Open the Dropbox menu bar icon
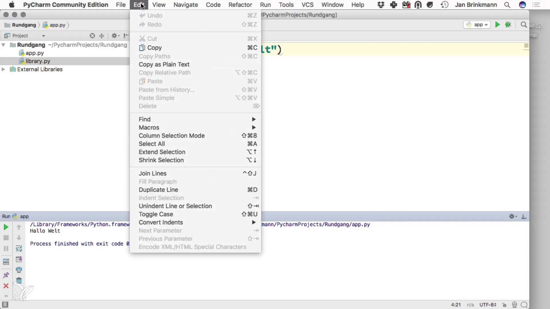 381,5
